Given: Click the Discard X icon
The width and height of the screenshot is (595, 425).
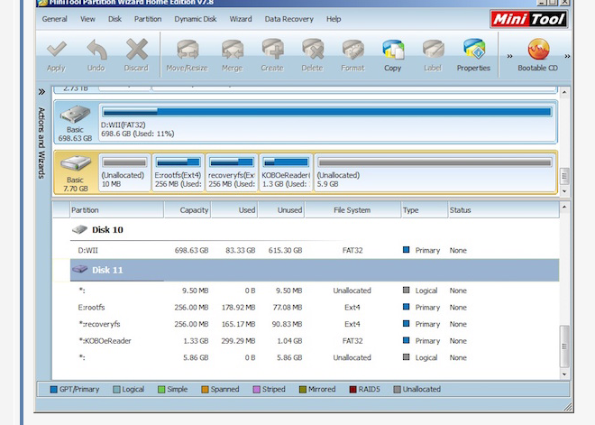Looking at the screenshot, I should [136, 50].
